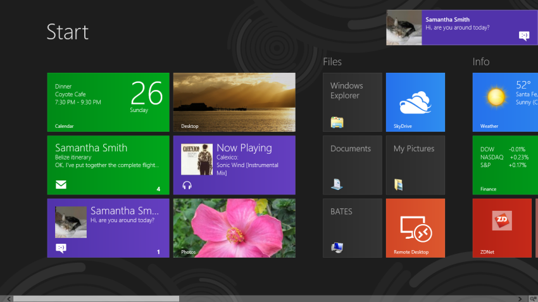Click the Samantha Smith notification toast
Image resolution: width=538 pixels, height=302 pixels.
(461, 28)
